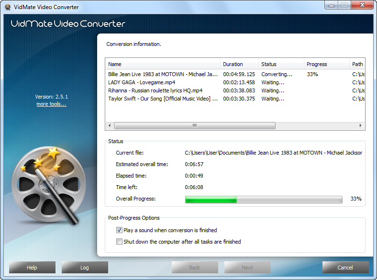The image size is (377, 280).
Task: Click the VidMate app icon in title bar
Action: pos(8,7)
